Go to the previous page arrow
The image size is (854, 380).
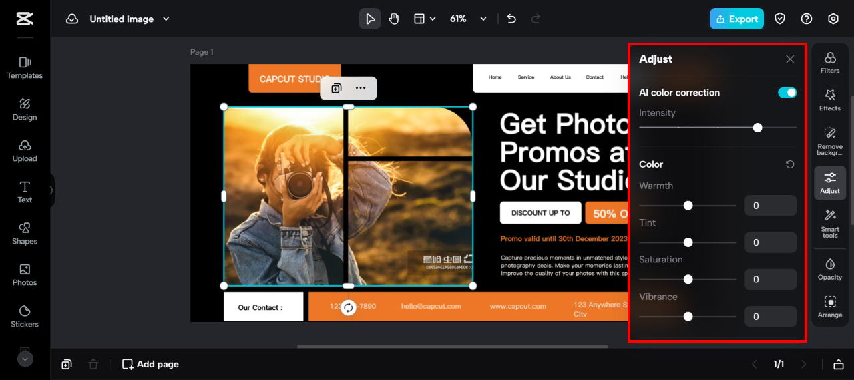pos(755,364)
